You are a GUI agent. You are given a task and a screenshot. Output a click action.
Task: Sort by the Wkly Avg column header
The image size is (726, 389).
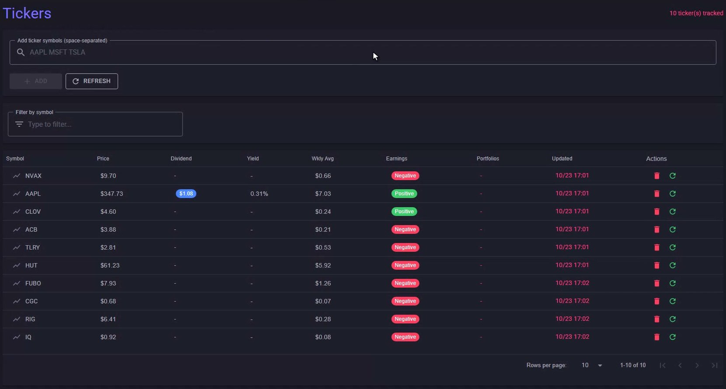click(x=323, y=159)
